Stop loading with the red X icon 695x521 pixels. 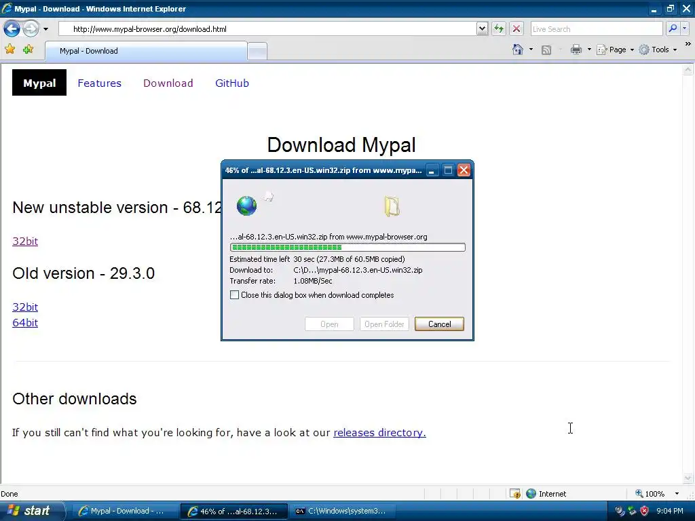[516, 28]
